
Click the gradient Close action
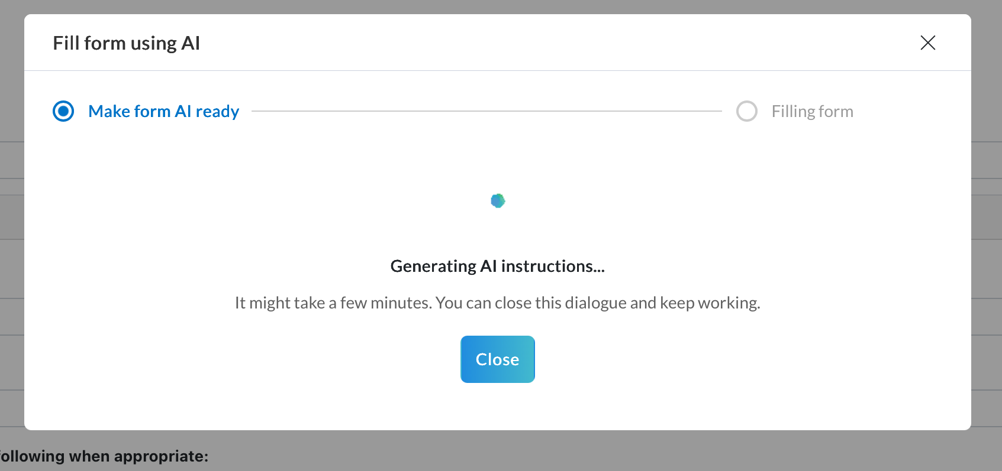[x=497, y=359]
